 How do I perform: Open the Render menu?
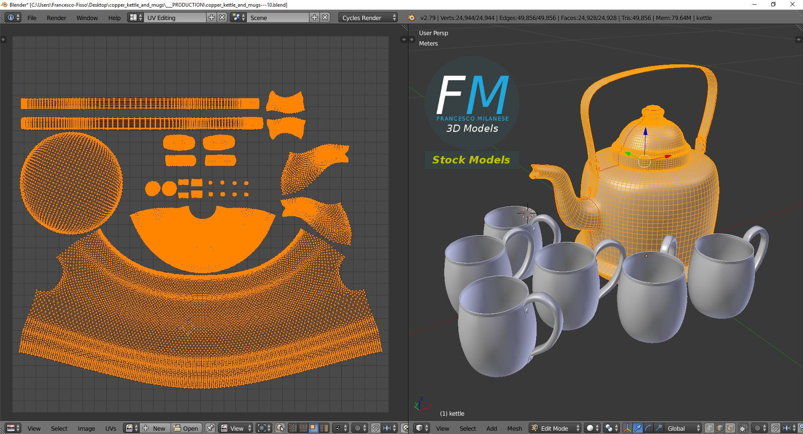(56, 18)
